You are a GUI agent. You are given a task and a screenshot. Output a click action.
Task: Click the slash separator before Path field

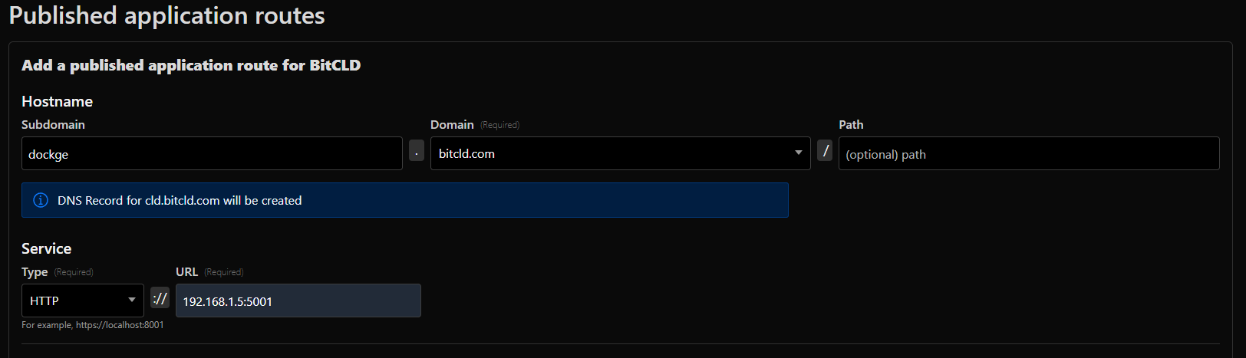825,150
